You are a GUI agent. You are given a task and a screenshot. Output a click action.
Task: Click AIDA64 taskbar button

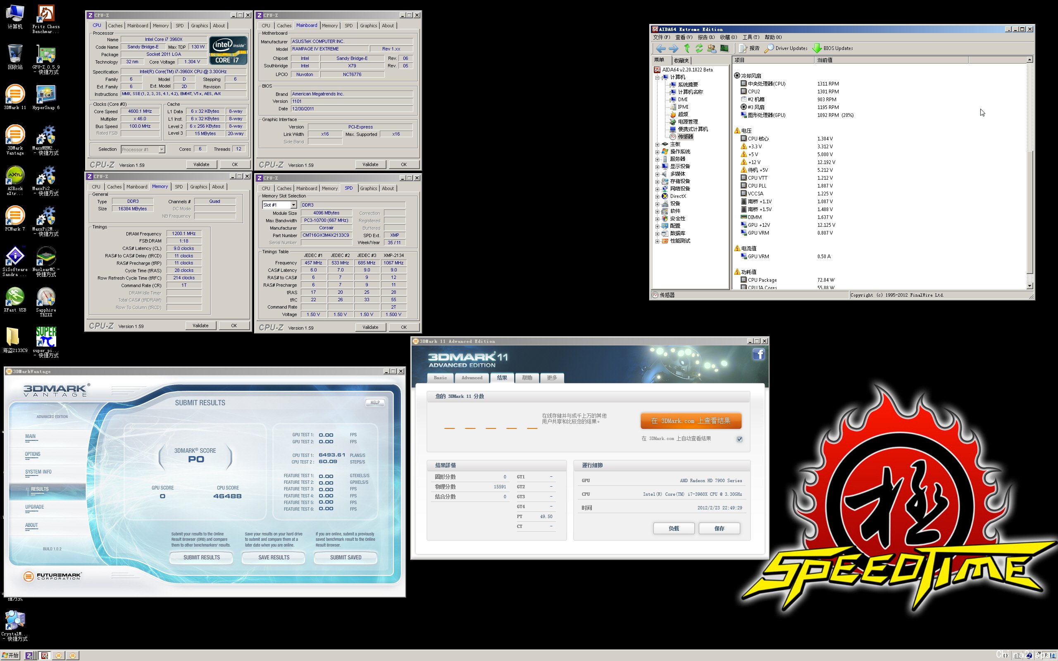[x=45, y=655]
